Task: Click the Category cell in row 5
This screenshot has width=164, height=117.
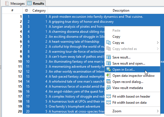Action: coord(39,37)
